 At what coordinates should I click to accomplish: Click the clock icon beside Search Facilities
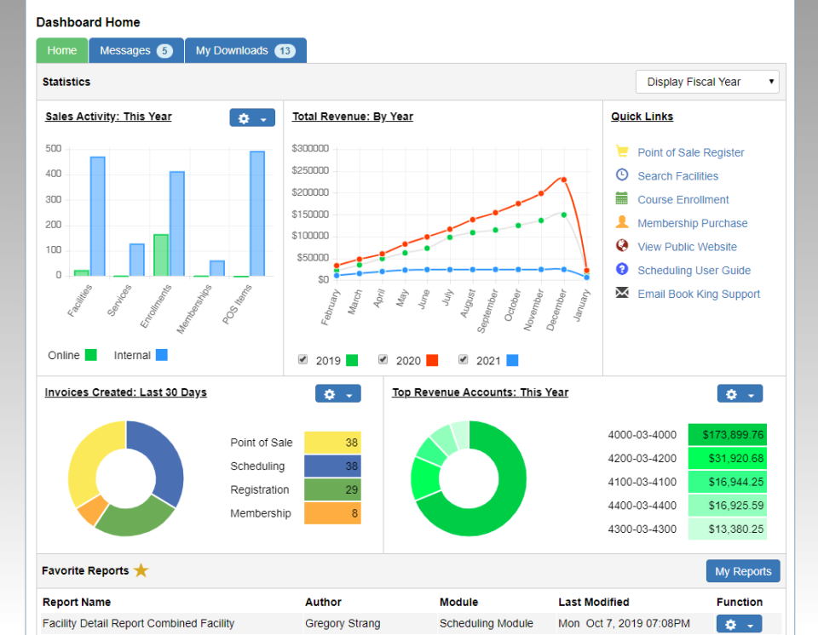(622, 175)
